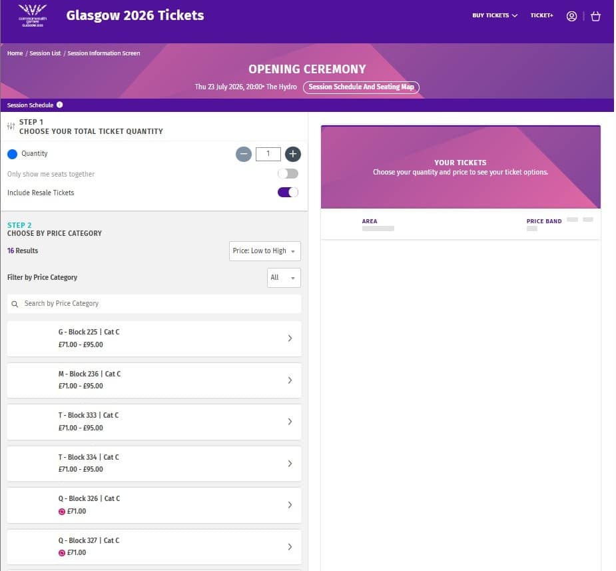Expand T - Block 333 Cat C chevron
616x571 pixels.
tap(290, 422)
